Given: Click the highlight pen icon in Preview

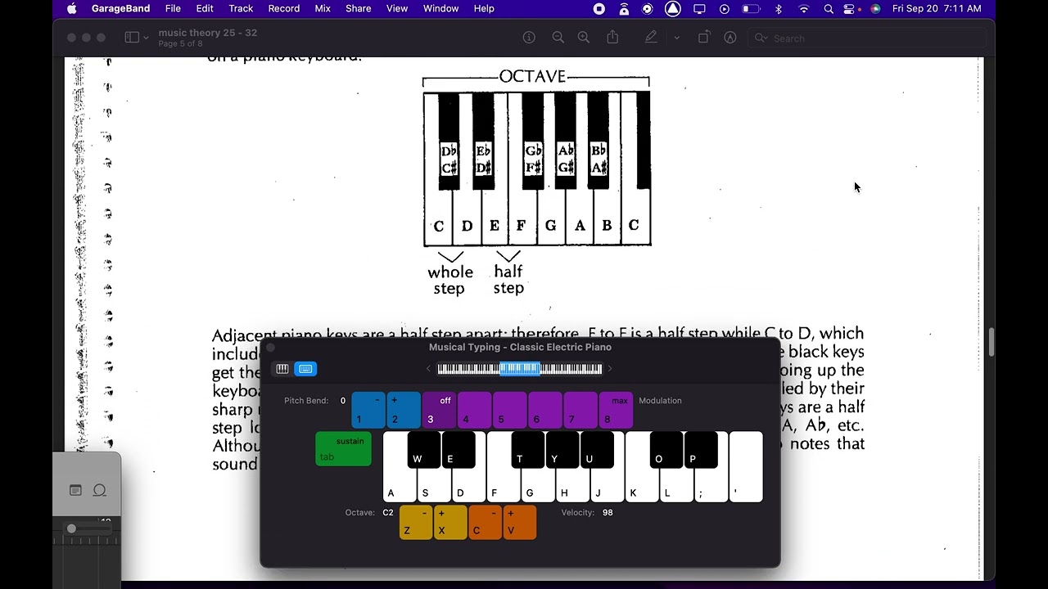Looking at the screenshot, I should point(651,38).
